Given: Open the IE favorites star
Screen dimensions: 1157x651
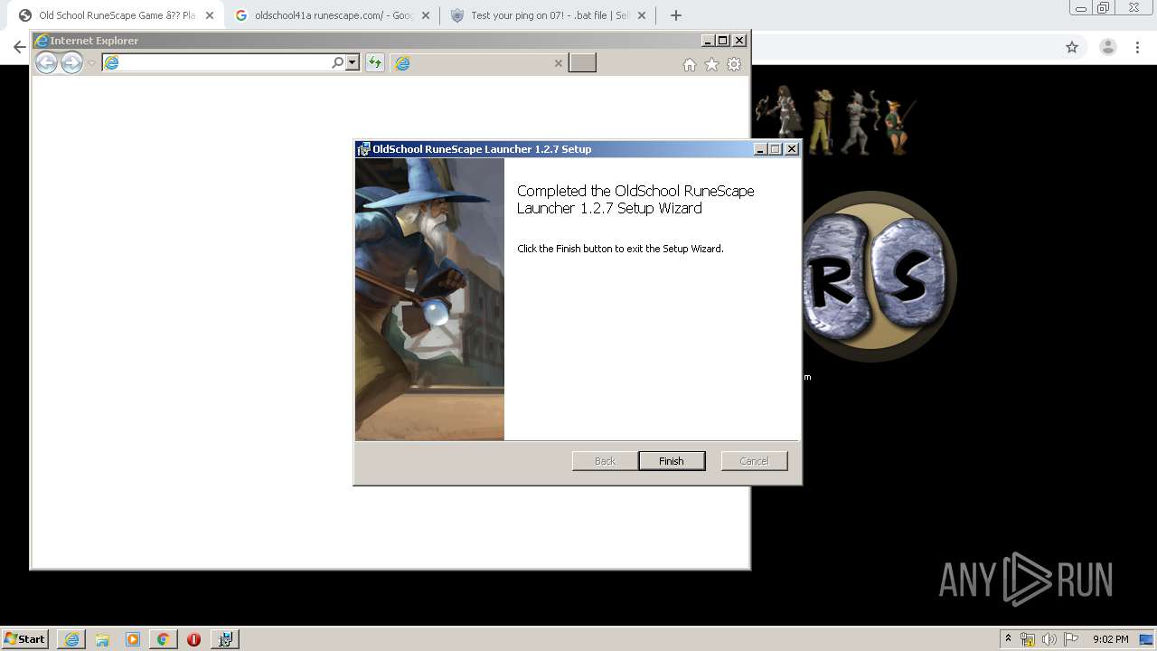Looking at the screenshot, I should (x=711, y=64).
